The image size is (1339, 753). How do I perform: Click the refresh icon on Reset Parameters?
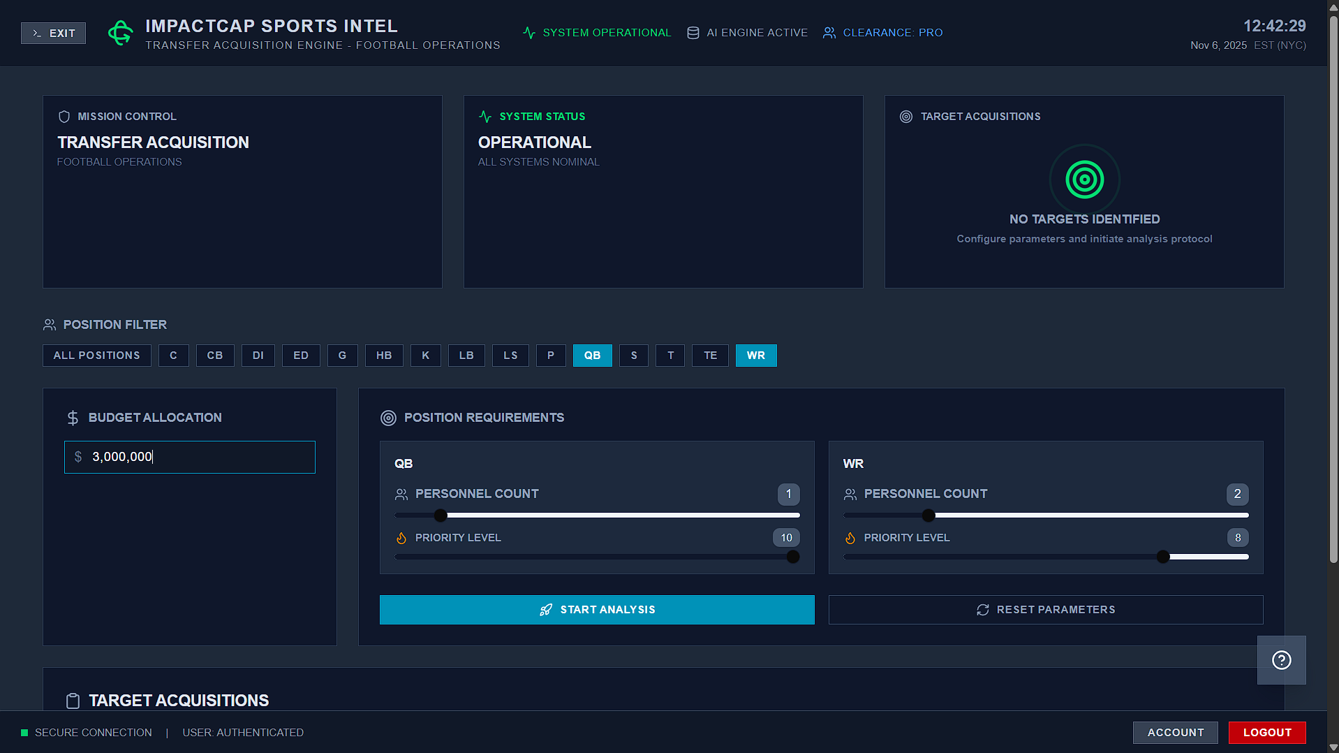tap(982, 609)
